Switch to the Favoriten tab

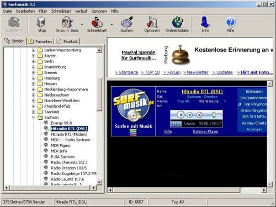40,41
